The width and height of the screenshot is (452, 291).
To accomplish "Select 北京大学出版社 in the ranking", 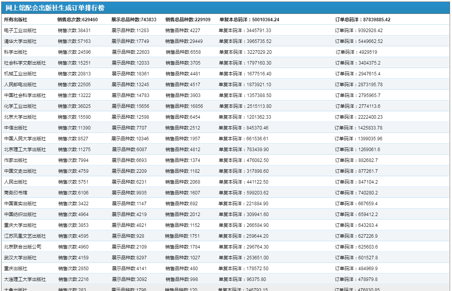I will point(20,117).
